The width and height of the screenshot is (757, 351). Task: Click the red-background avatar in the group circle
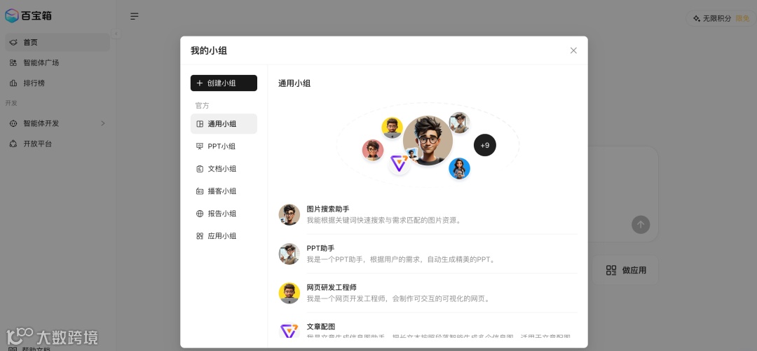tap(373, 150)
